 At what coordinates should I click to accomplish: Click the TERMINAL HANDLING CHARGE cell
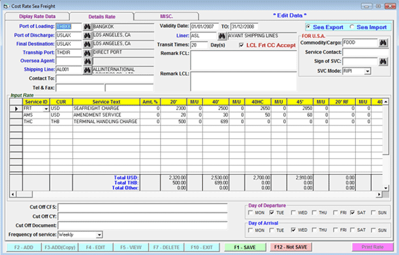pyautogui.click(x=106, y=122)
